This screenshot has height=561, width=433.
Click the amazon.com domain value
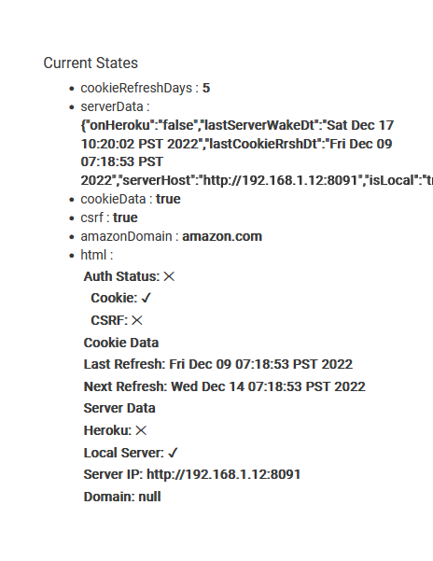tap(222, 236)
